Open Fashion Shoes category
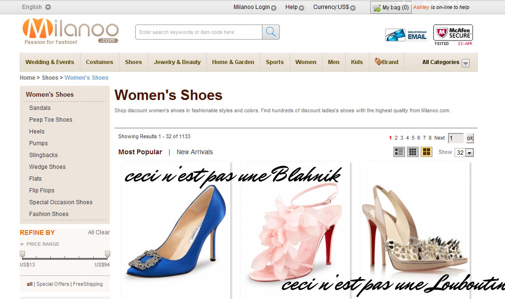505x299 pixels. tap(49, 214)
